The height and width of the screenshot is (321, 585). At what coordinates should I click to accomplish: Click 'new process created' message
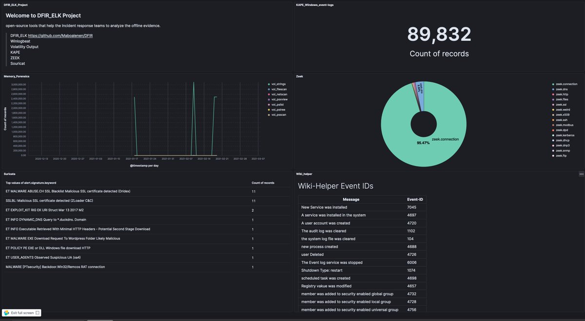320,246
